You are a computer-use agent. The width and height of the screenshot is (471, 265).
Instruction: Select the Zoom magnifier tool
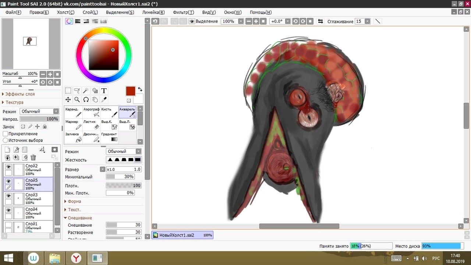pyautogui.click(x=77, y=99)
